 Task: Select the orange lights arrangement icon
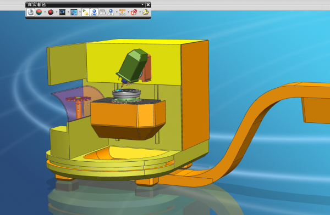pos(122,12)
